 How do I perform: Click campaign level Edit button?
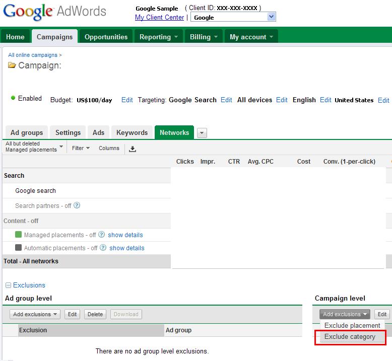[x=382, y=314]
